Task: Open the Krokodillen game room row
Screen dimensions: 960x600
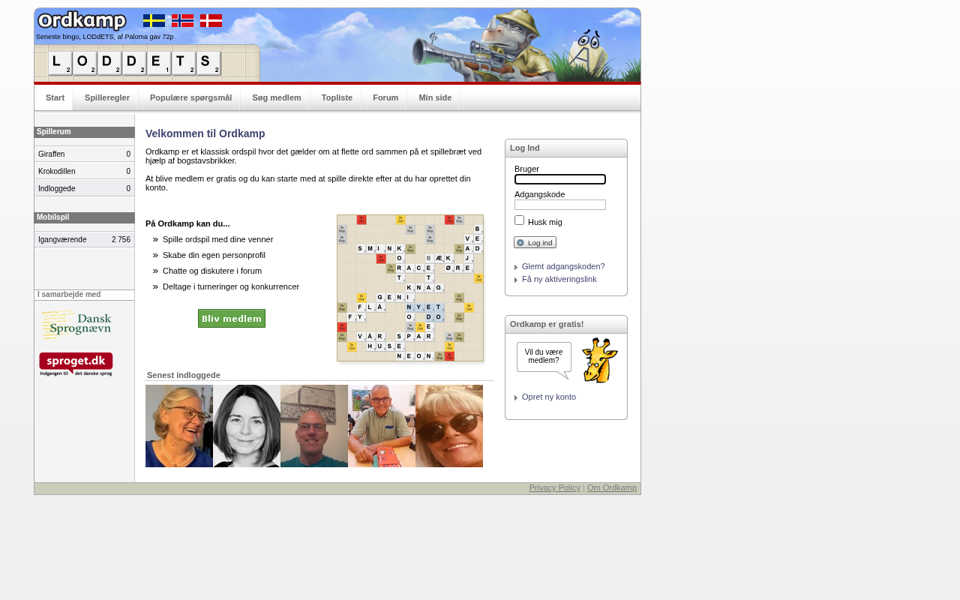Action: (84, 171)
